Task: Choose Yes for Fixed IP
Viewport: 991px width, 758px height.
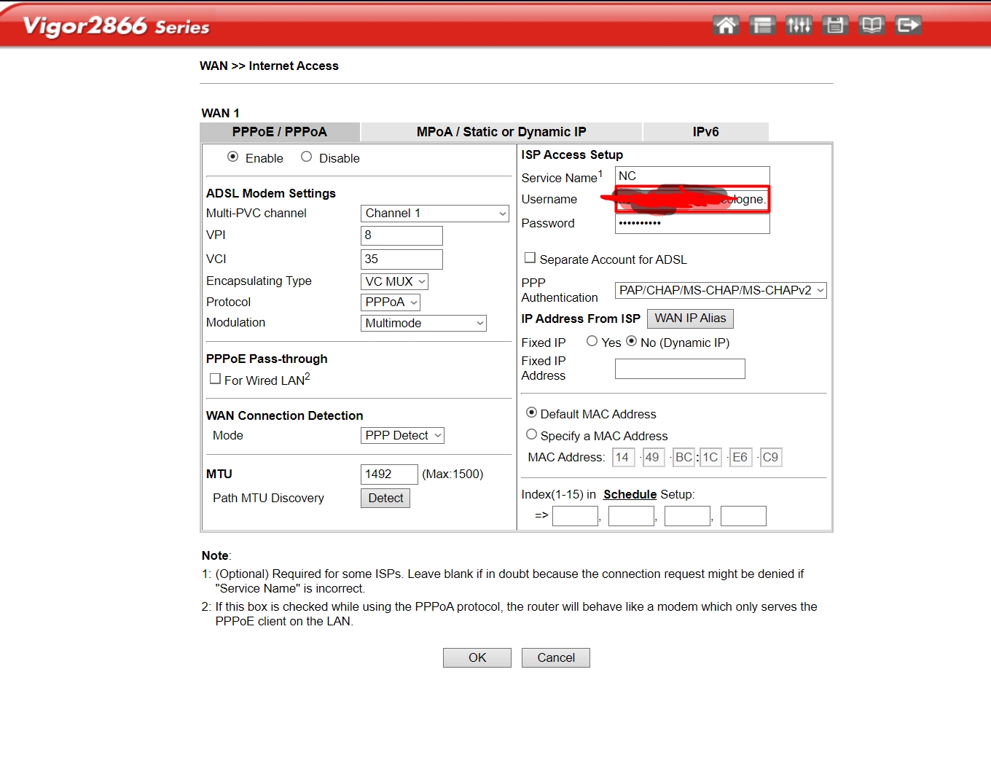Action: [592, 341]
